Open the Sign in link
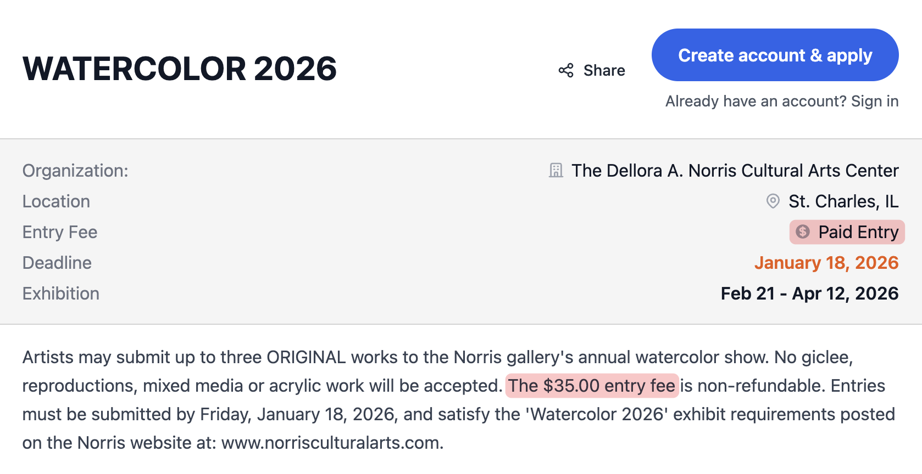Screen dimensions: 922x474 tap(875, 101)
